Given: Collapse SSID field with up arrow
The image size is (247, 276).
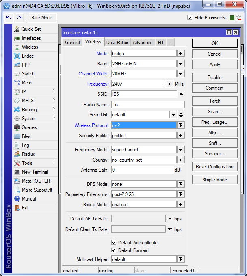Looking at the screenshot, I should click(181, 94).
